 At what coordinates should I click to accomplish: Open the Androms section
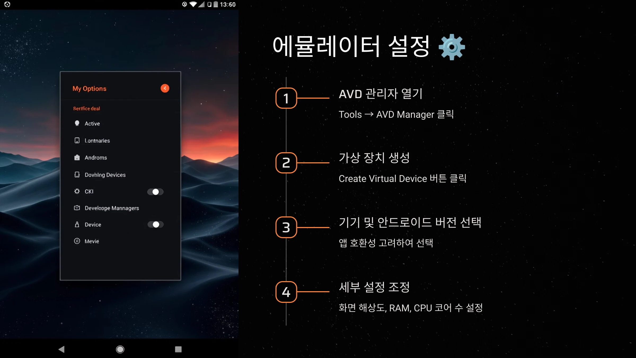[x=95, y=157]
